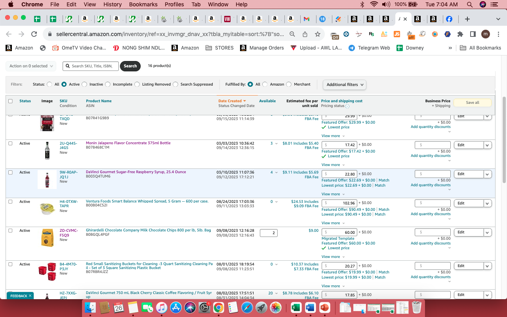Expand View more under the 17.42 price
This screenshot has width=507, height=317.
coord(333,165)
